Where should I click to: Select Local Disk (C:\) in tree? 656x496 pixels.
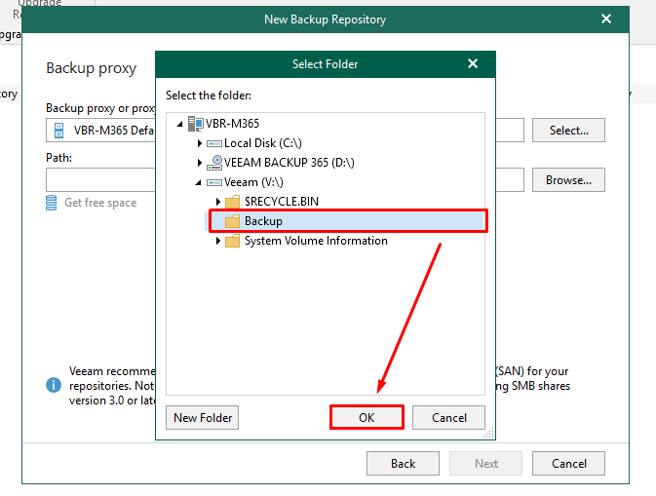coord(263,143)
